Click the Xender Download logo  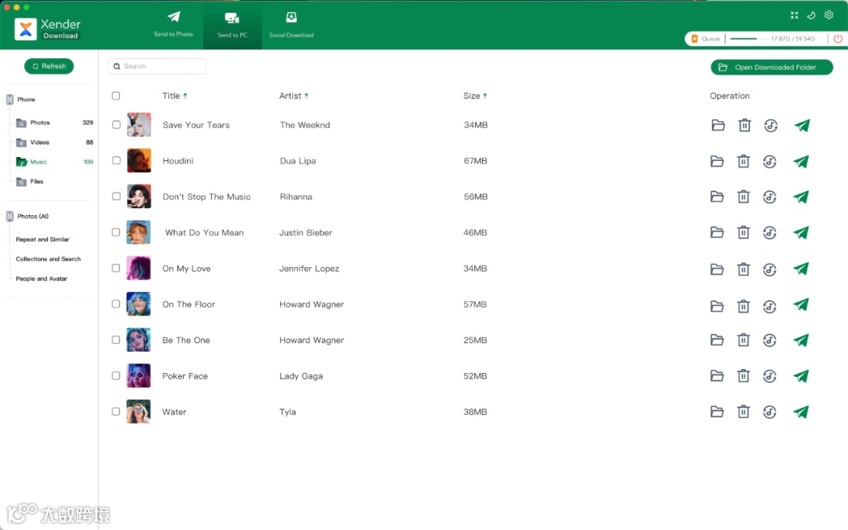48,29
